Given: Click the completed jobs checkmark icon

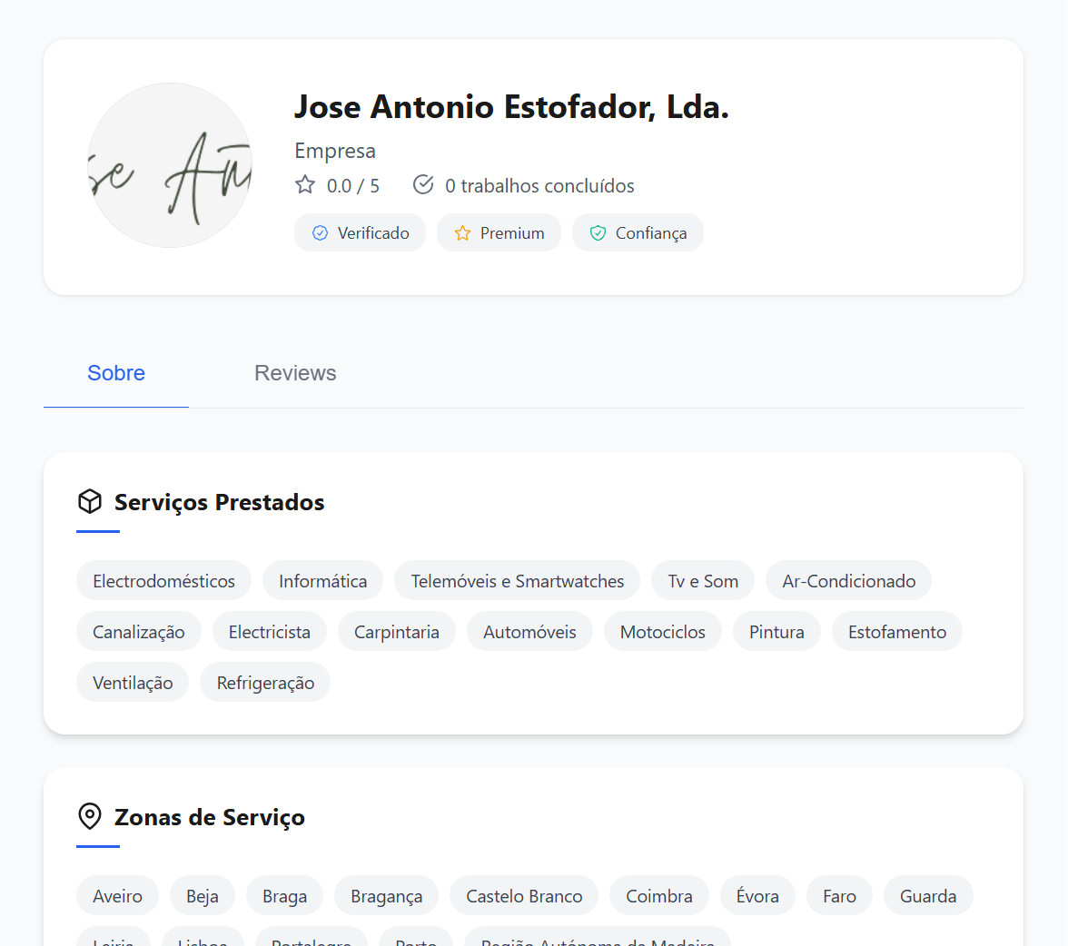Looking at the screenshot, I should coord(423,183).
